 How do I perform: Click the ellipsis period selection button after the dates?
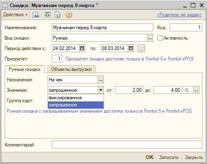(x=141, y=48)
